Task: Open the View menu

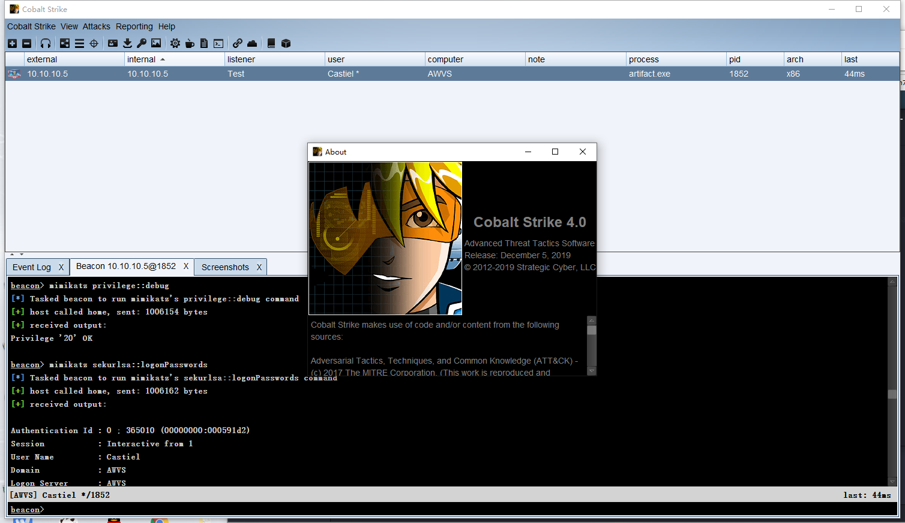Action: [x=69, y=26]
